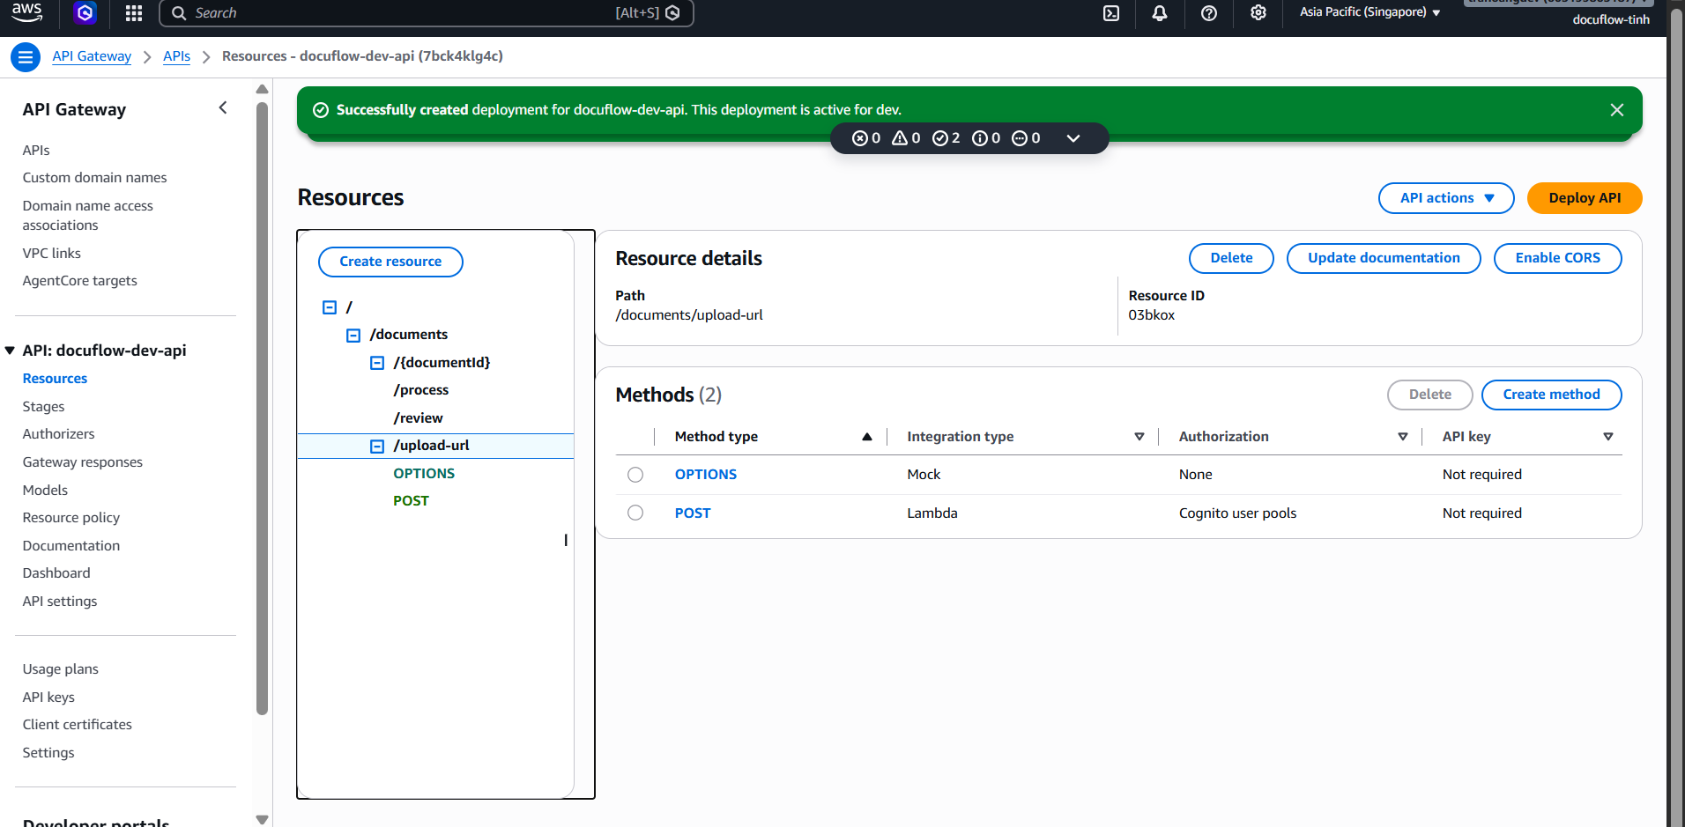Viewport: 1685px width, 827px height.
Task: Select the POST method radio button
Action: 635,513
